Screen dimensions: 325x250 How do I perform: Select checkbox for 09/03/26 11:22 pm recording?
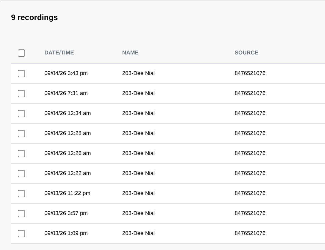coord(21,194)
